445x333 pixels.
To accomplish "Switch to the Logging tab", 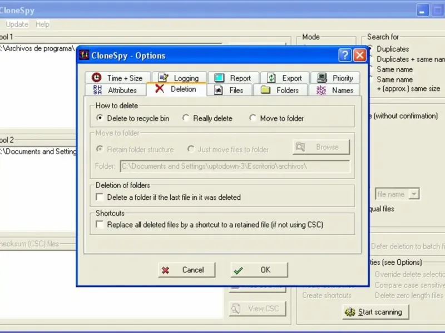I will [179, 78].
